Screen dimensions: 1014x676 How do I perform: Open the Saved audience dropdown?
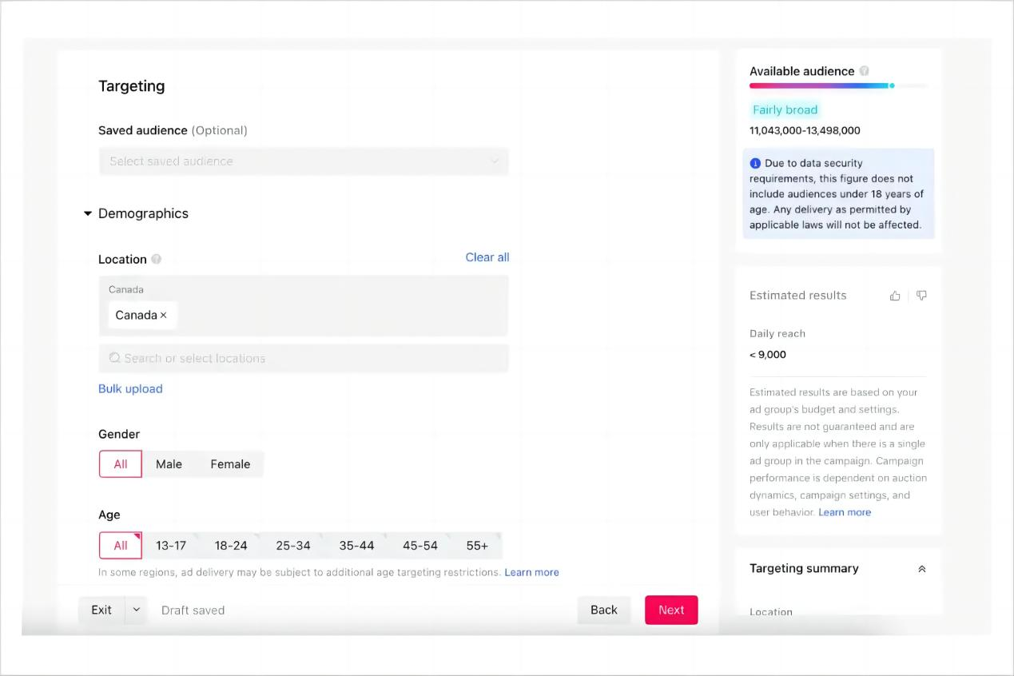coord(304,161)
